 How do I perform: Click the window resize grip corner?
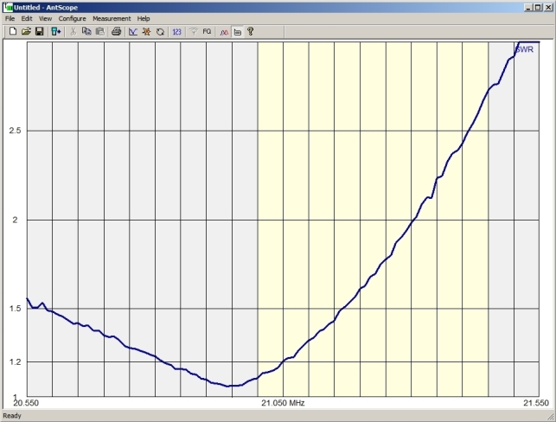551,417
